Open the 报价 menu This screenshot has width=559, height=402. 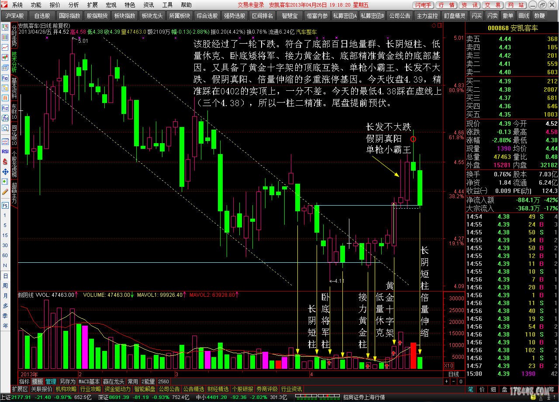(55, 5)
